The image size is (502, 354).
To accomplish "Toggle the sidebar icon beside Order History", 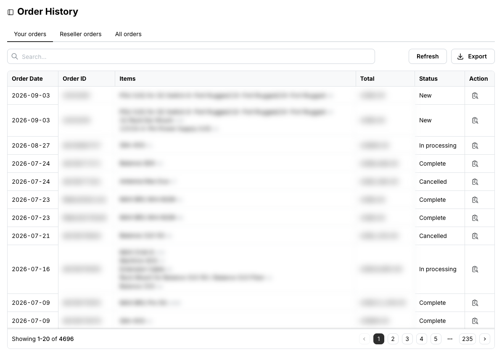I will pos(11,12).
